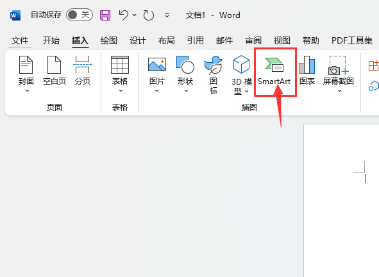Open the Undo history dropdown arrow
This screenshot has width=379, height=277.
135,15
